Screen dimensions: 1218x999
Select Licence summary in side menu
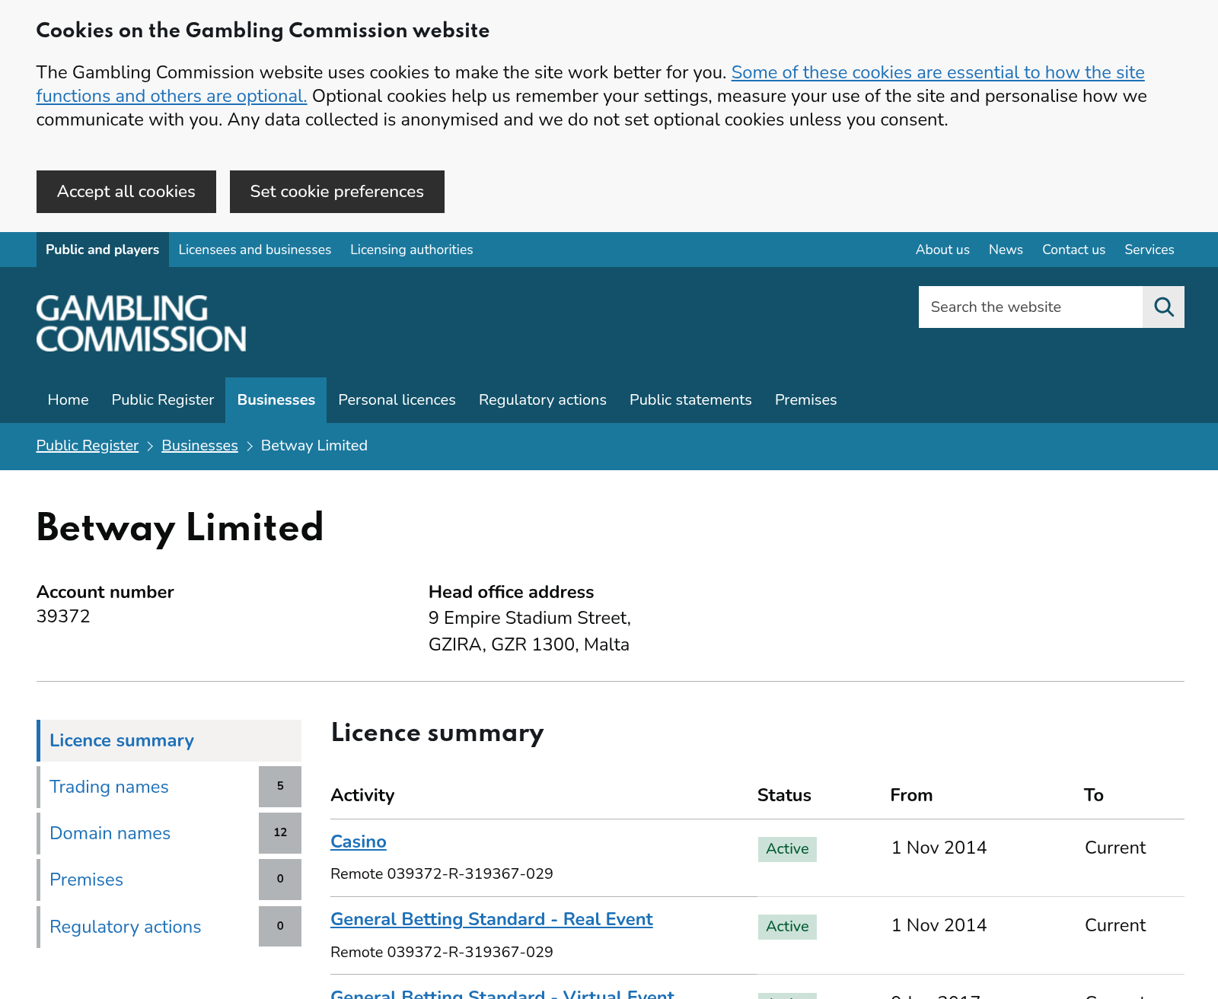pos(169,741)
